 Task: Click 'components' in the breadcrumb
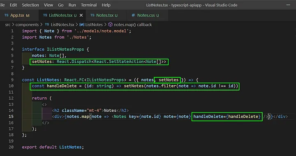[27, 25]
